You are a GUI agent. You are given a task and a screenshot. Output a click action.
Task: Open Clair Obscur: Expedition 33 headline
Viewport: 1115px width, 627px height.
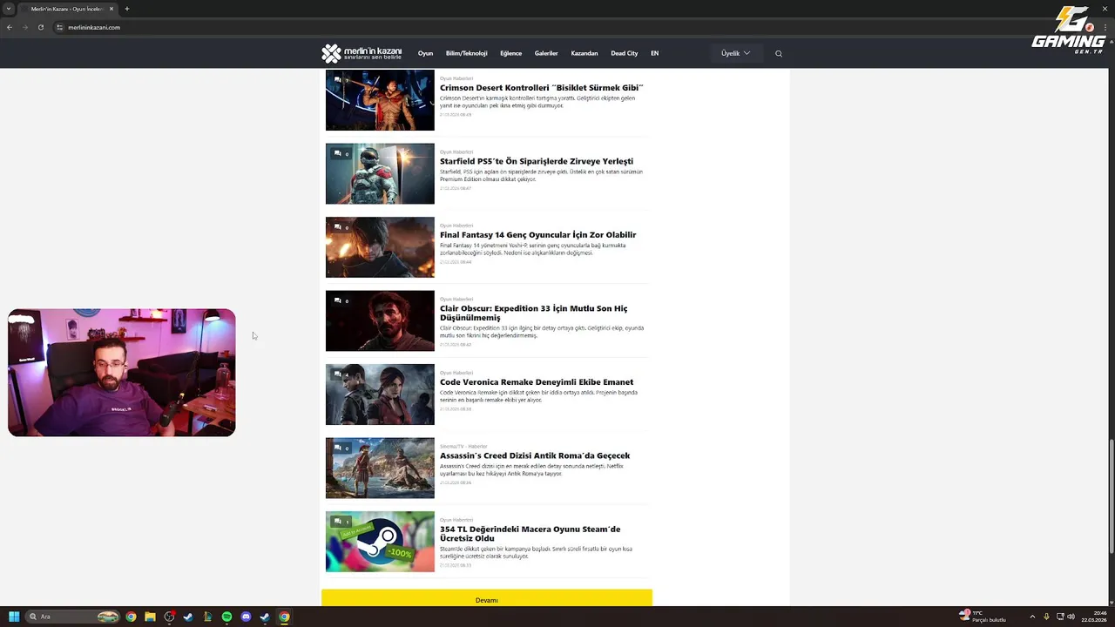point(533,313)
